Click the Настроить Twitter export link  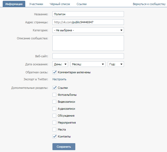(x=59, y=79)
